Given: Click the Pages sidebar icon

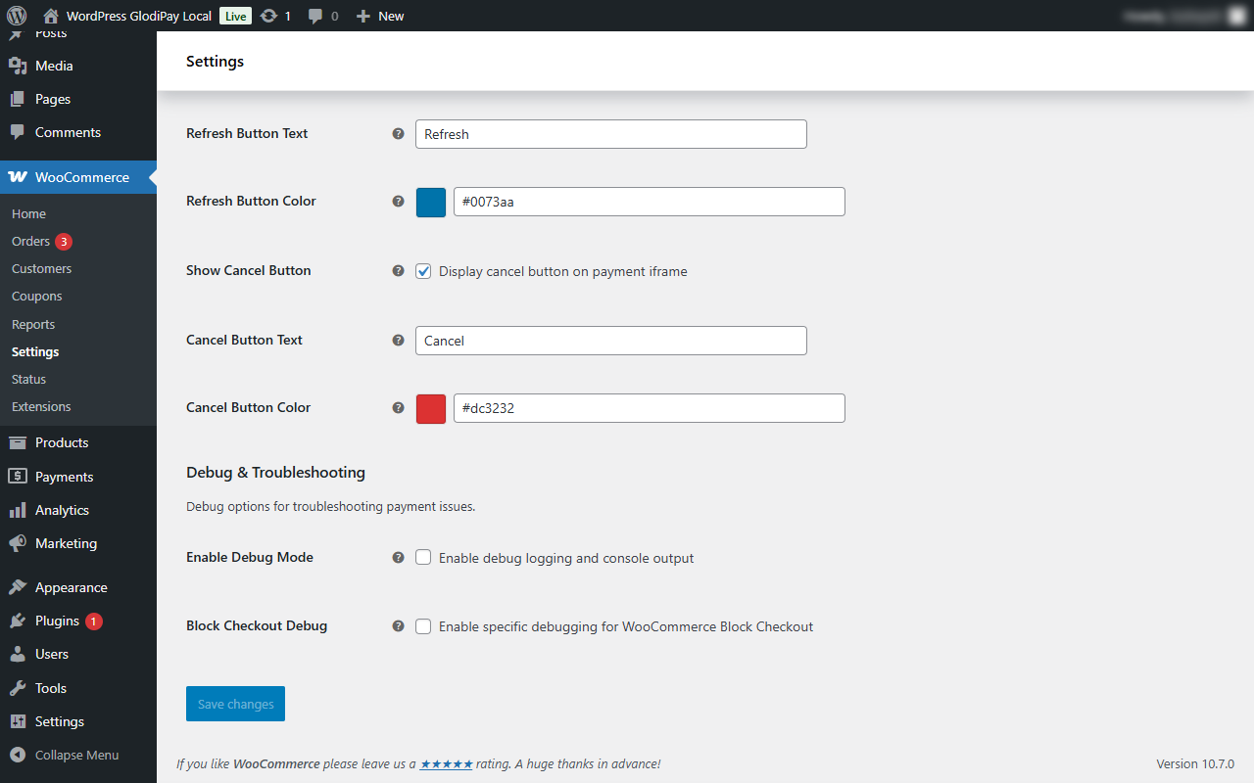Looking at the screenshot, I should pyautogui.click(x=18, y=99).
